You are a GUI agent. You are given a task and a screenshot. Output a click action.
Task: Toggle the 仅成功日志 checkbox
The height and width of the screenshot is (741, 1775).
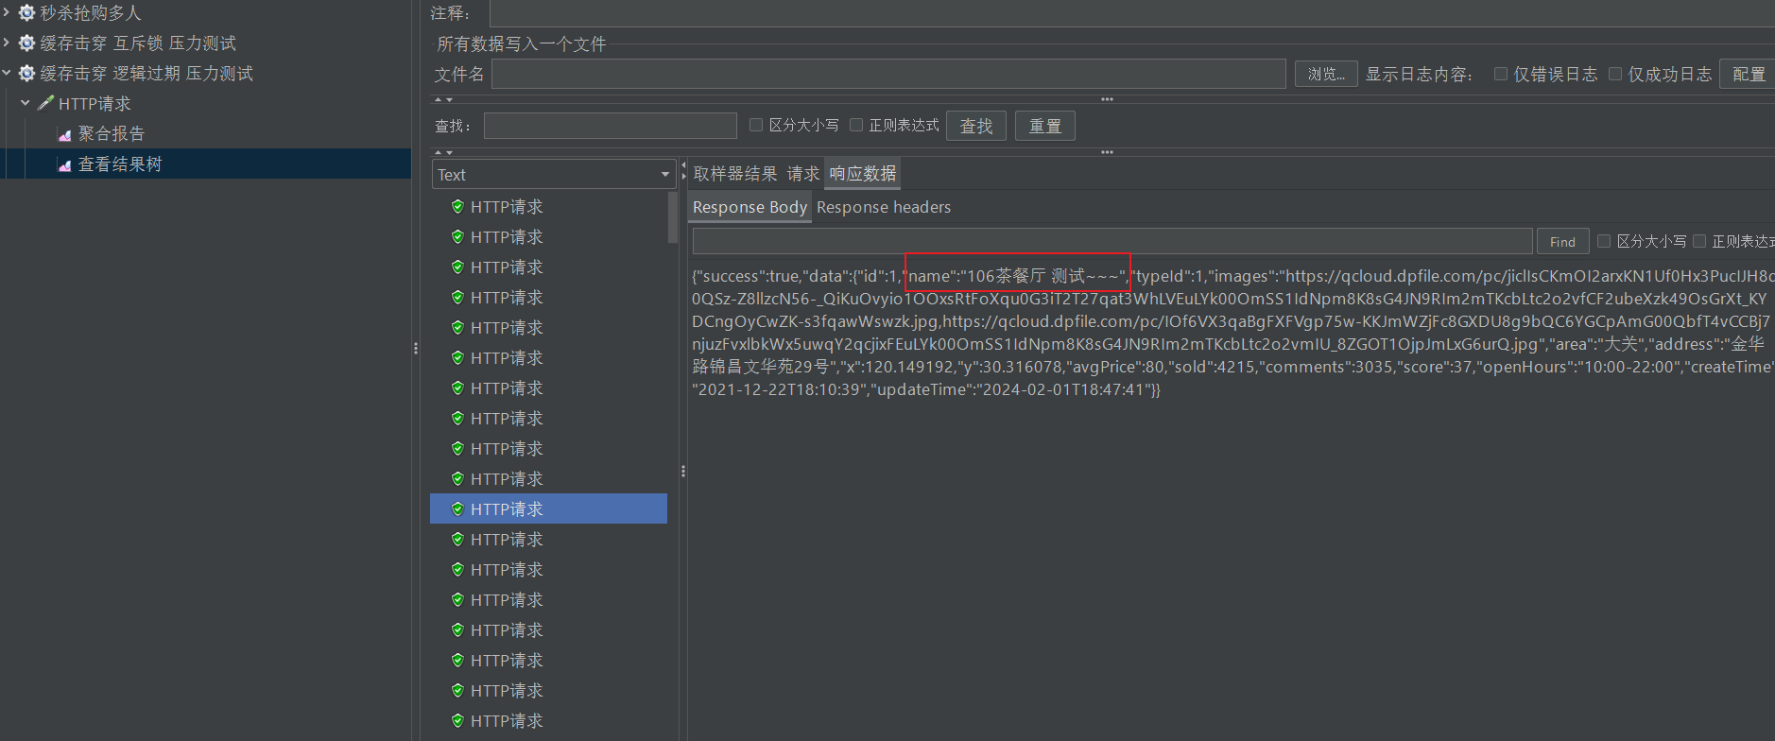1614,74
